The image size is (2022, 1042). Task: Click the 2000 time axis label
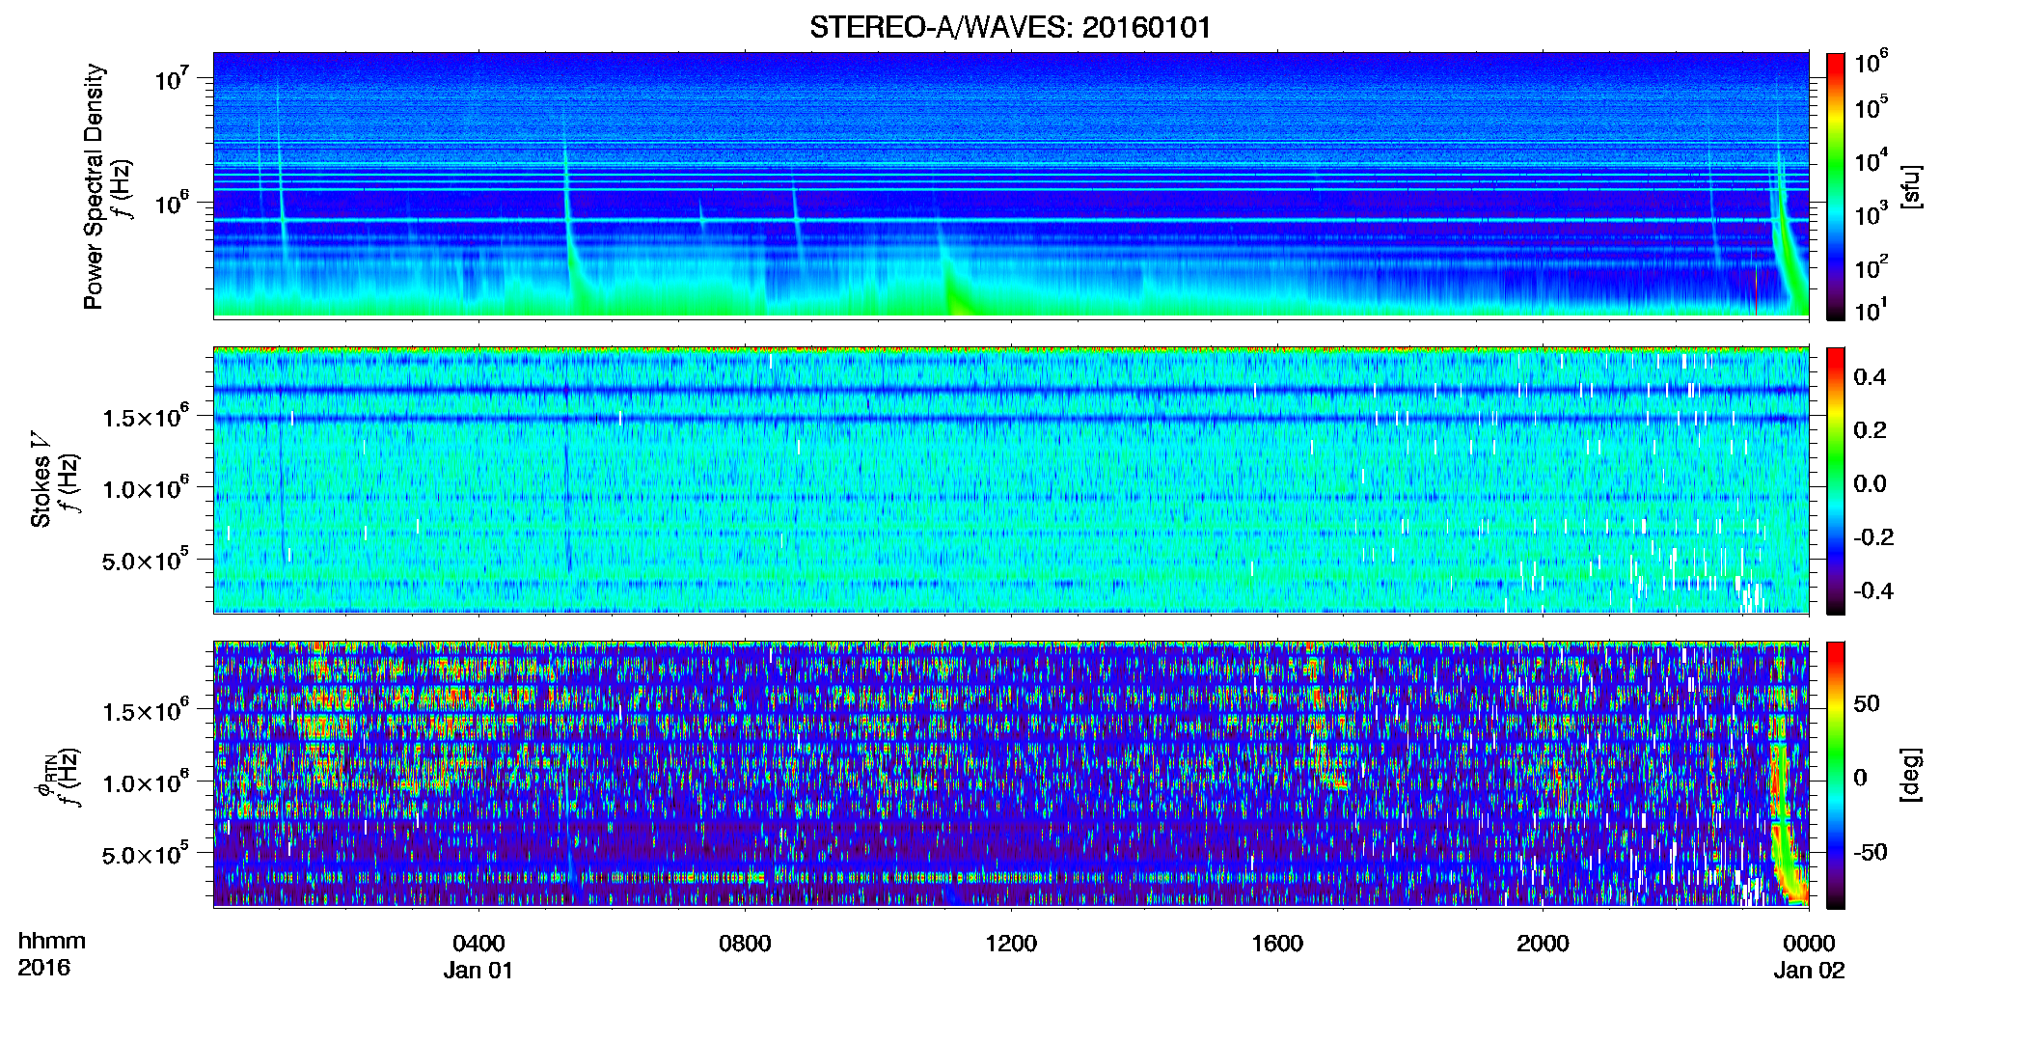click(1543, 943)
